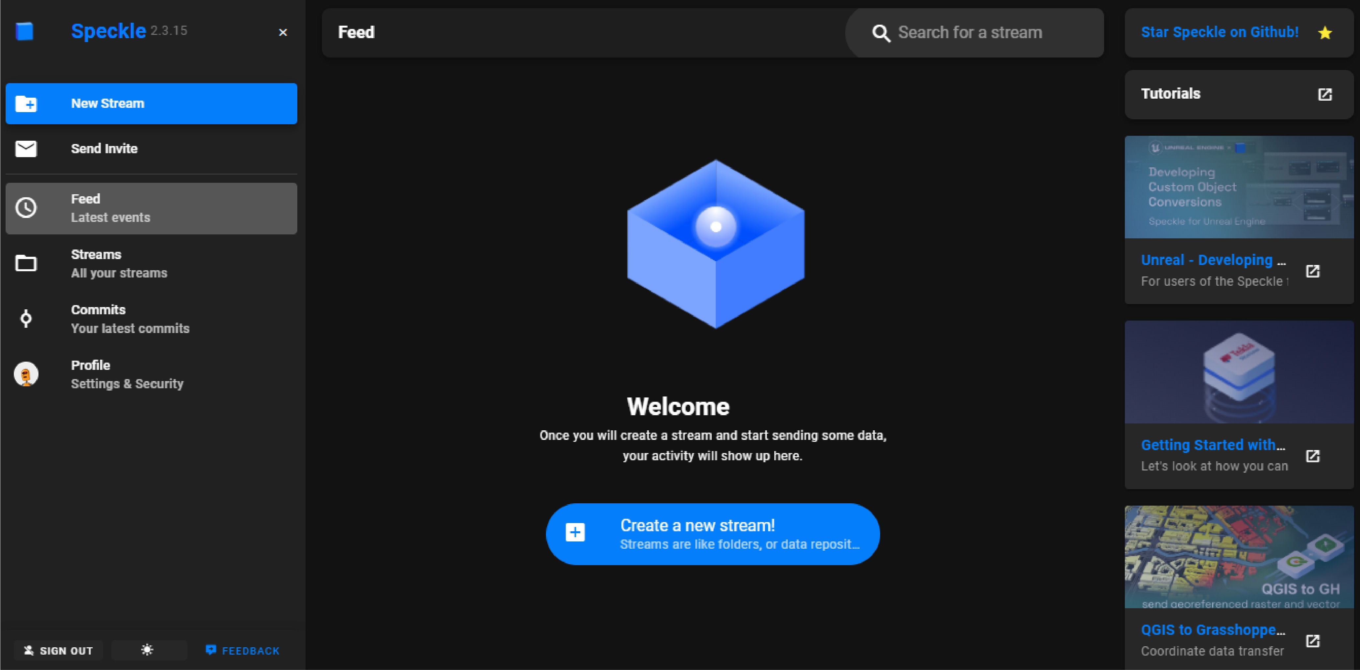Click inside the stream search field

click(977, 33)
